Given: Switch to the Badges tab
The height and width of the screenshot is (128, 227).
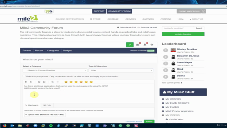Looking at the screenshot, I should coord(67,50).
